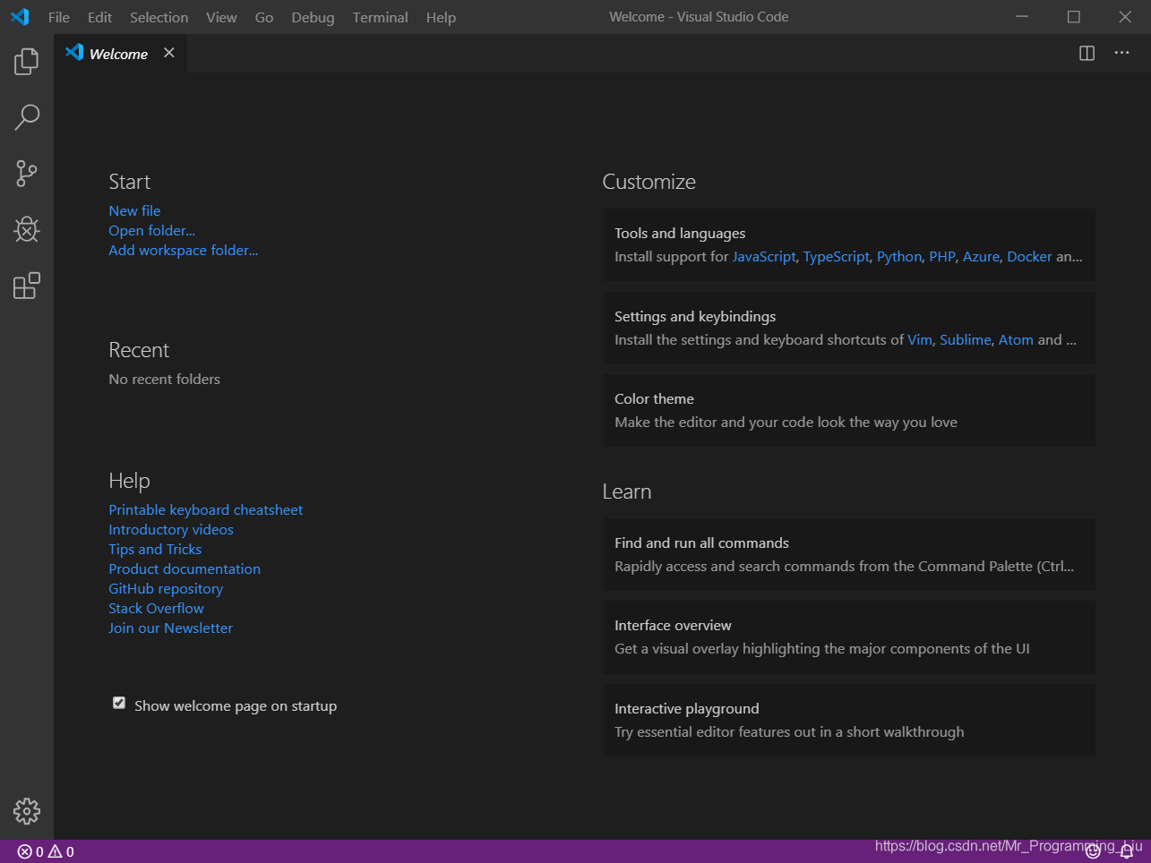Click the Open folder... link
Screen dimensions: 1151x863
click(x=151, y=231)
